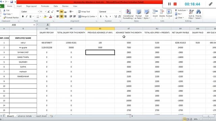Open the Insert ribbon tab

[19, 6]
